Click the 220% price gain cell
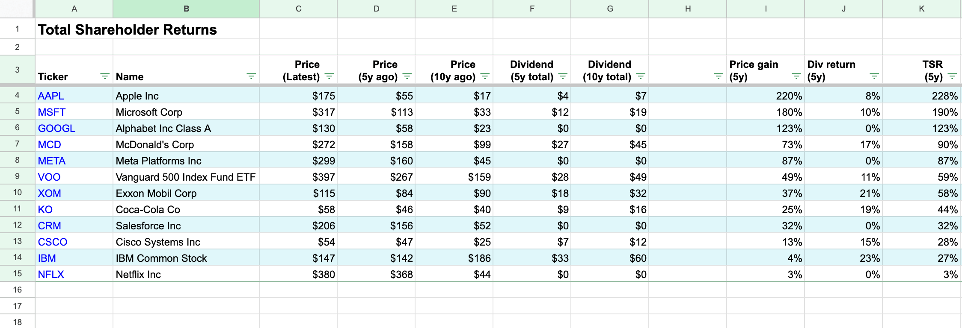 click(766, 96)
